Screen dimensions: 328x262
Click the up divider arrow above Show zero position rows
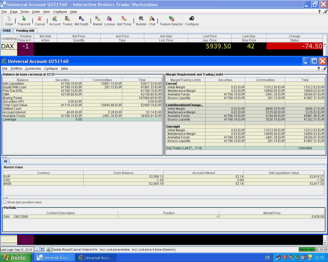click(4, 198)
